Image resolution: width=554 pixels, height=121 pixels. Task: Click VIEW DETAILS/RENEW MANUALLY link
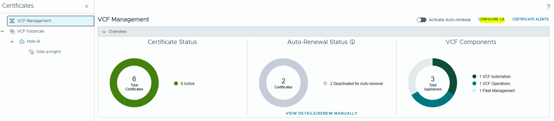[322, 113]
